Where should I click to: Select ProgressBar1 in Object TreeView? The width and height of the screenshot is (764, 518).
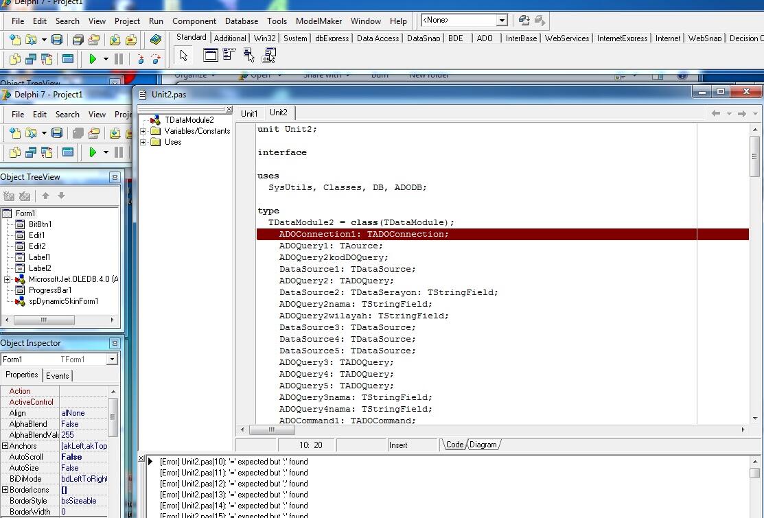click(x=50, y=290)
